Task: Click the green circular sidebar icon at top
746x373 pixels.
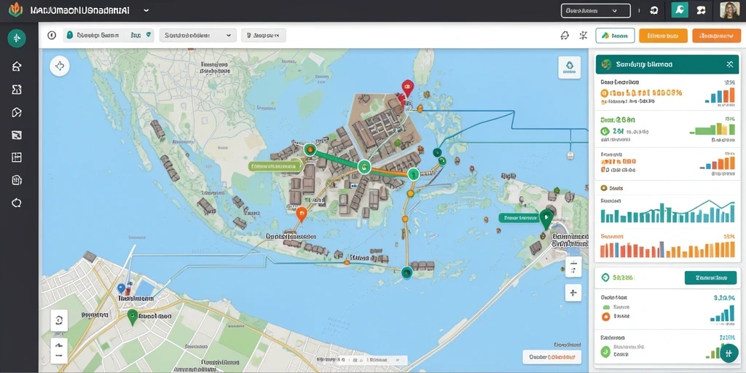Action: click(x=17, y=38)
